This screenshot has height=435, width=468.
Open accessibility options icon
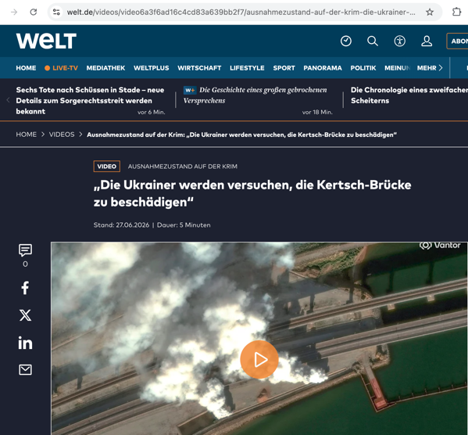point(400,41)
